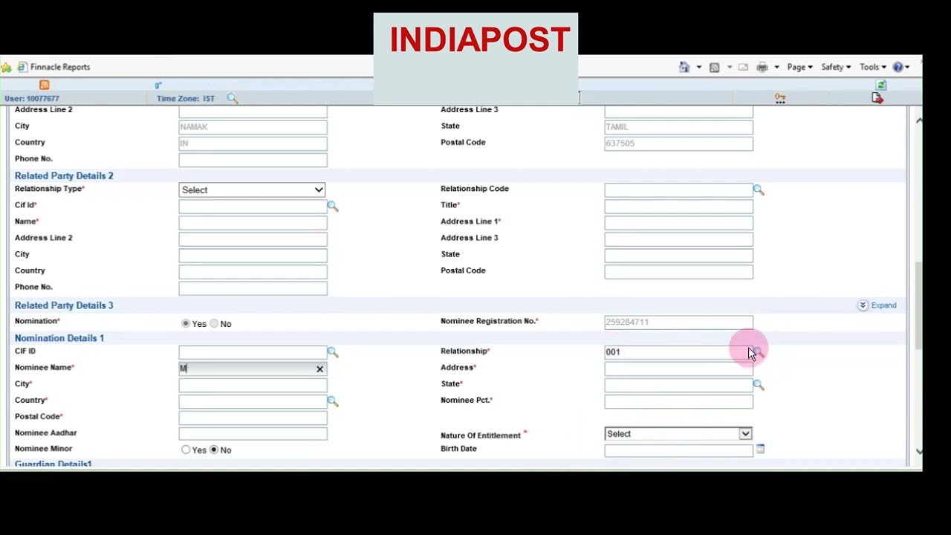Open the feeds dropdown arrow
The image size is (951, 535).
point(729,67)
